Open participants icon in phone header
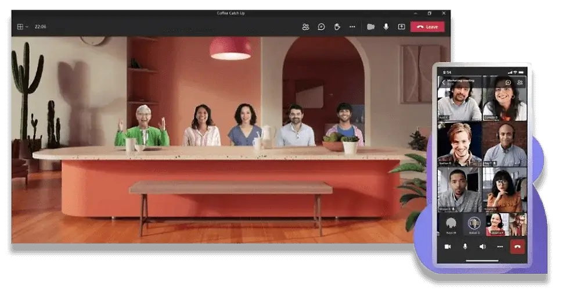 [520, 83]
